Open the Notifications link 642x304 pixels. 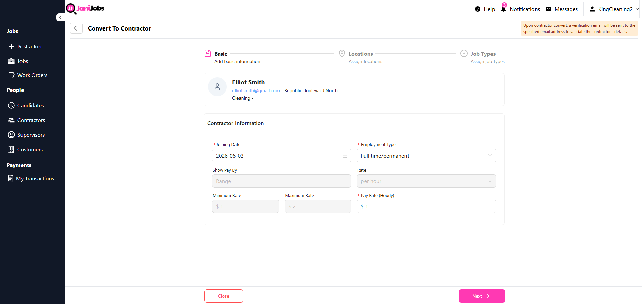(x=525, y=9)
